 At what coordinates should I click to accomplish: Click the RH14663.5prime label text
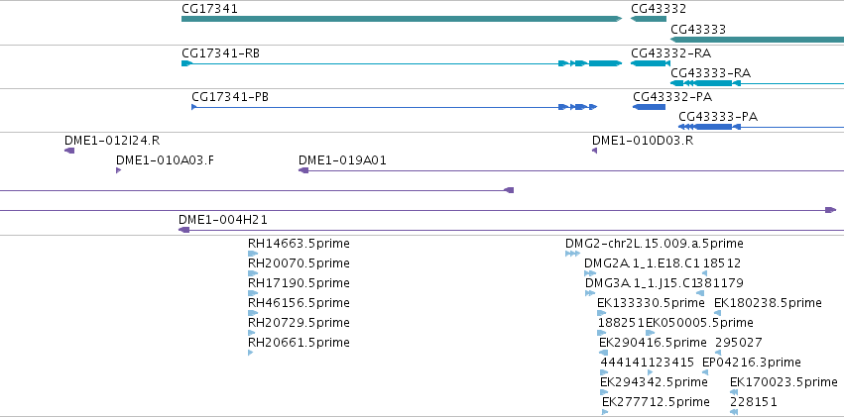coord(299,244)
